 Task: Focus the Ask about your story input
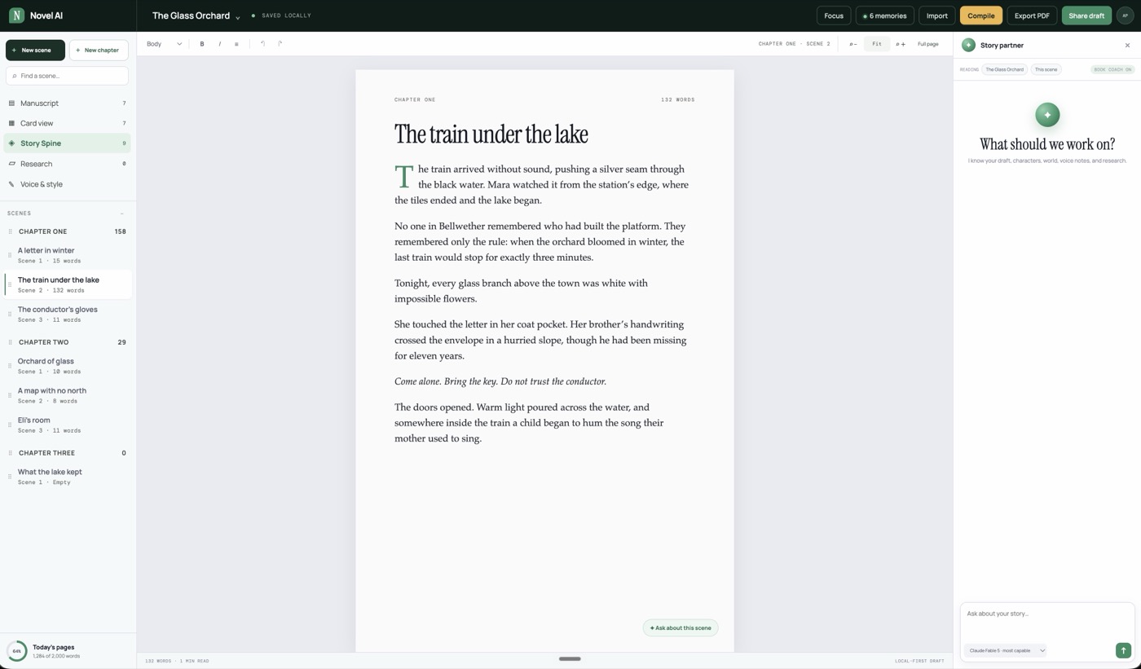1047,620
